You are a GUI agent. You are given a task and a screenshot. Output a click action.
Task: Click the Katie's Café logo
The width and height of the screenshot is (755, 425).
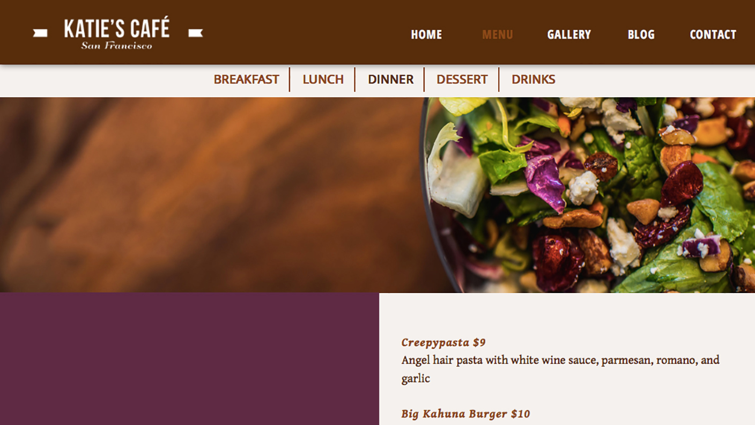point(117,33)
